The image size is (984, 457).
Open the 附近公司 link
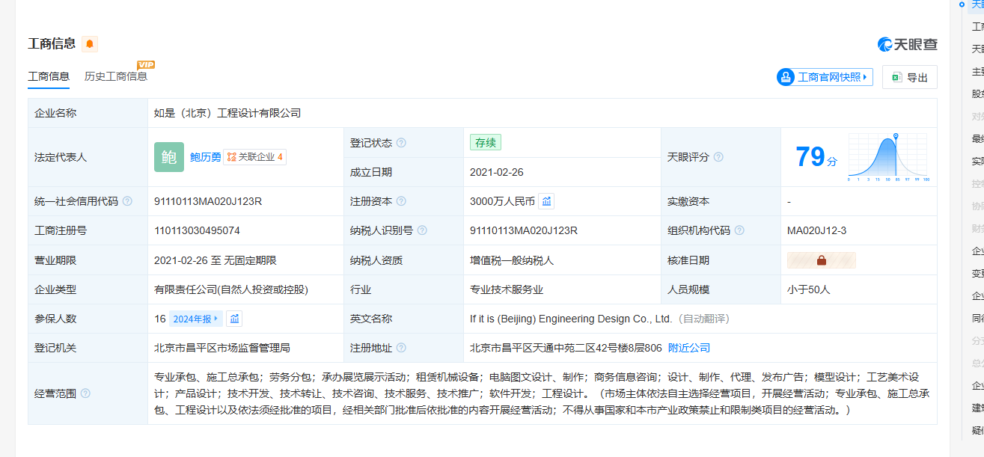pos(688,348)
